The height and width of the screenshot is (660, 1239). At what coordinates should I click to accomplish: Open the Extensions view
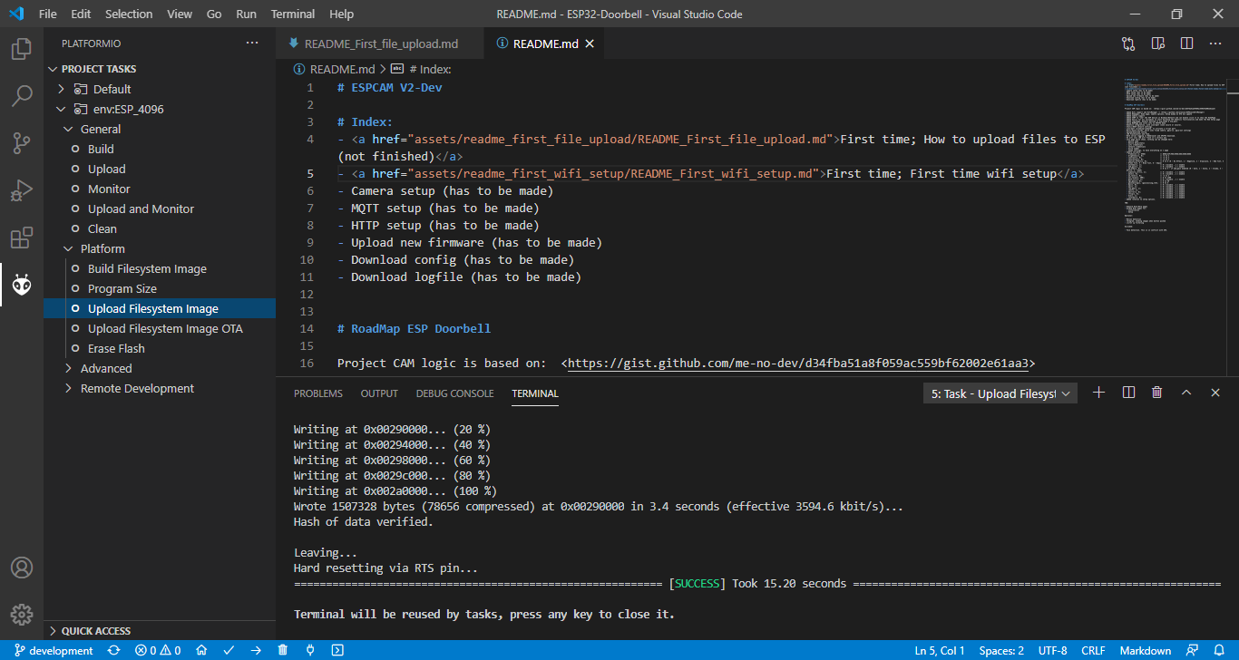(x=22, y=238)
